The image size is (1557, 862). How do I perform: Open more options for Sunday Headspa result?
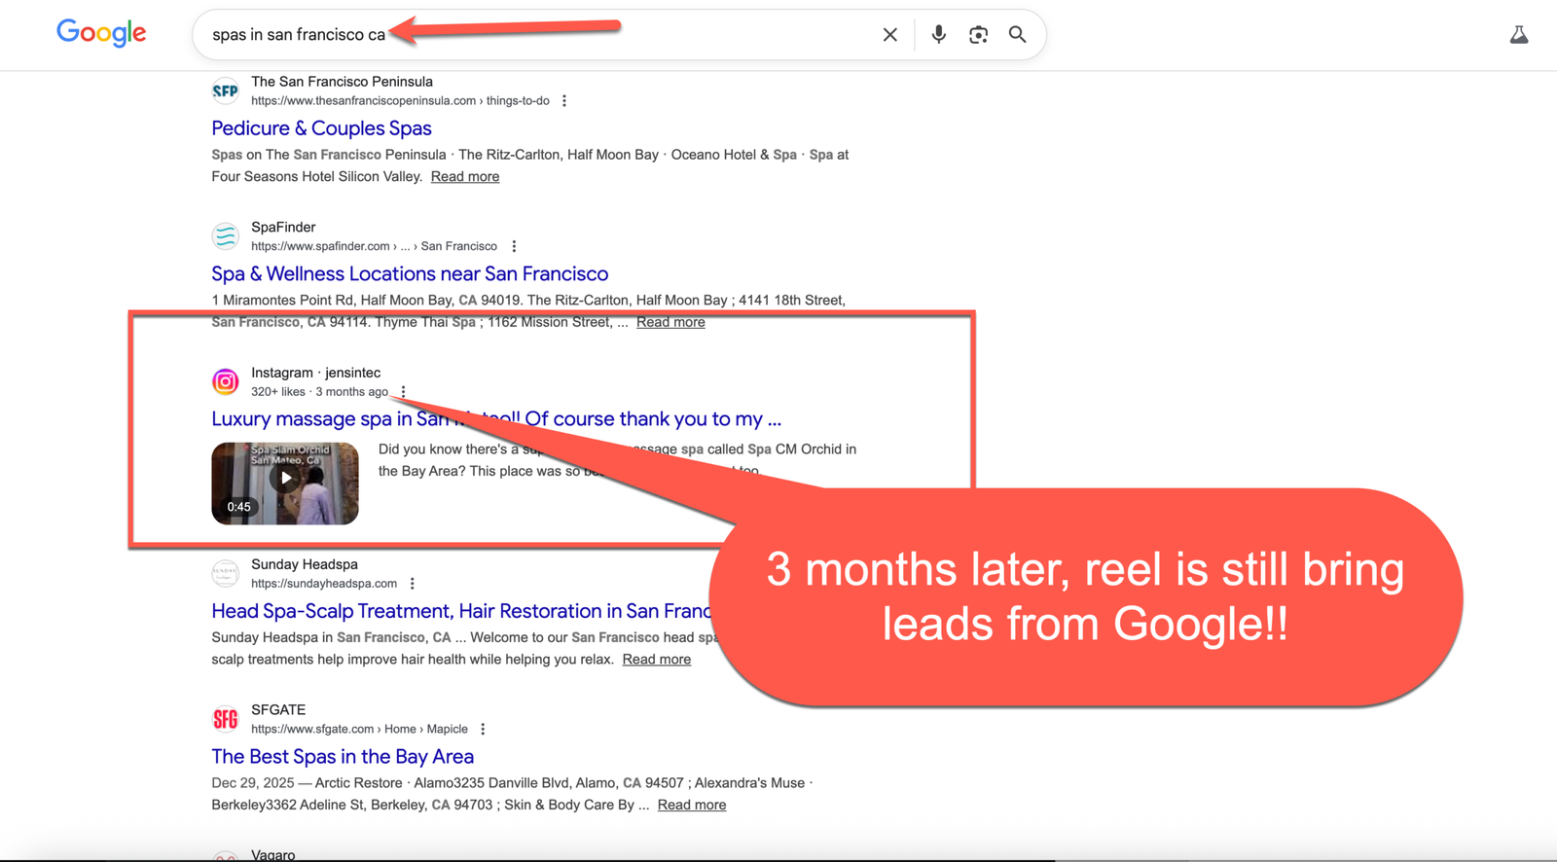coord(413,584)
